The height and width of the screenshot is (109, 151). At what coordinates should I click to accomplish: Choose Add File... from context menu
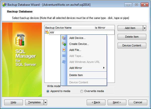(84, 50)
